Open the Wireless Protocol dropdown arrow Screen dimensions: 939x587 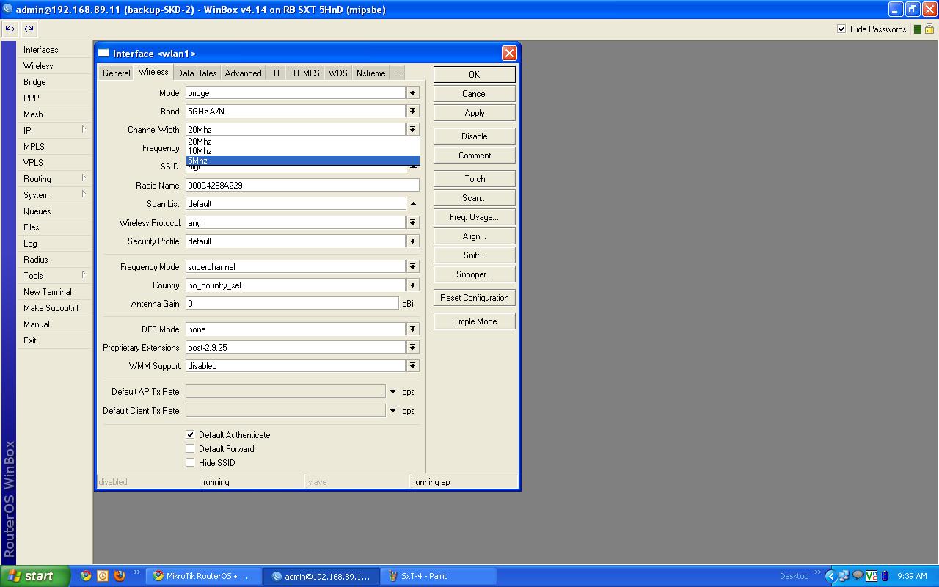click(413, 222)
